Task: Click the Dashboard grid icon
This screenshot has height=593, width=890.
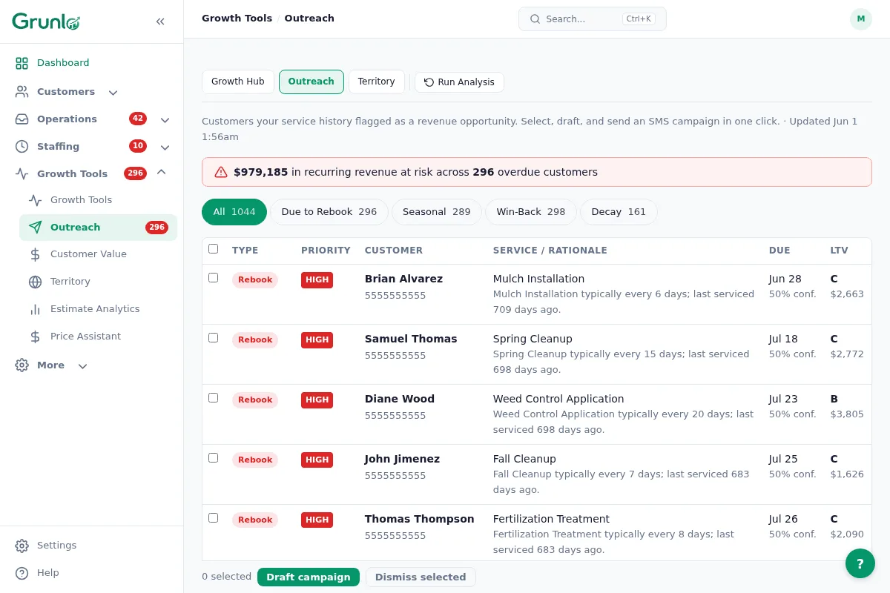Action: coord(22,63)
